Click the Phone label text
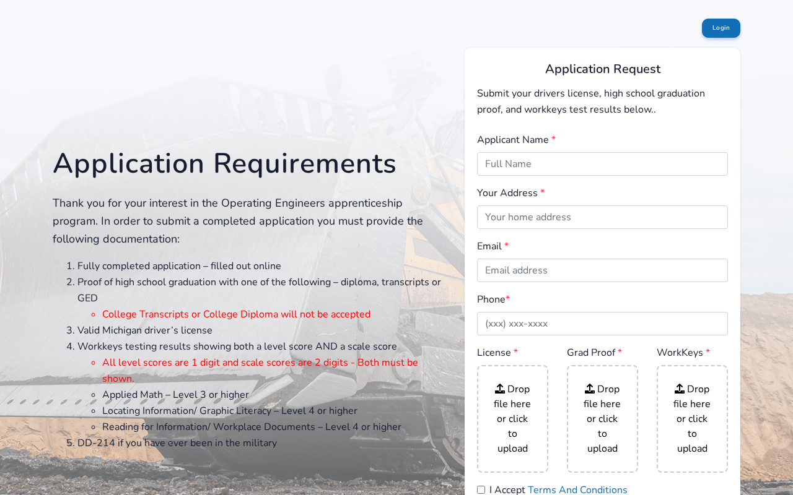The height and width of the screenshot is (495, 793). [491, 299]
